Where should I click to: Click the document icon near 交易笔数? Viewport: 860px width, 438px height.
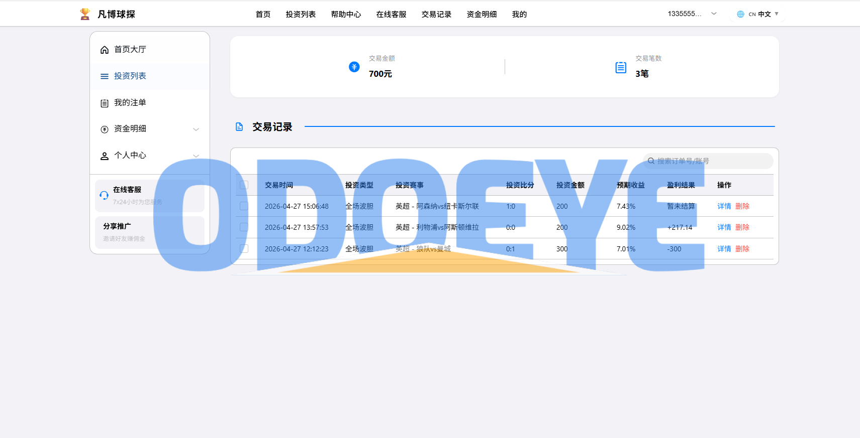[x=621, y=67]
